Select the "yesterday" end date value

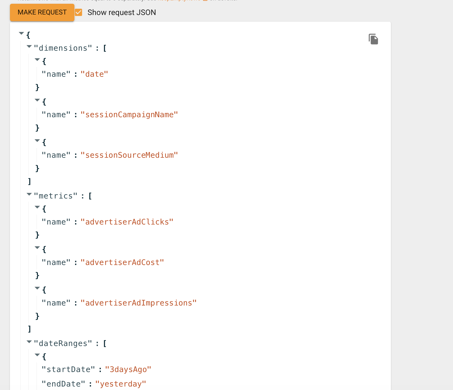(x=121, y=384)
